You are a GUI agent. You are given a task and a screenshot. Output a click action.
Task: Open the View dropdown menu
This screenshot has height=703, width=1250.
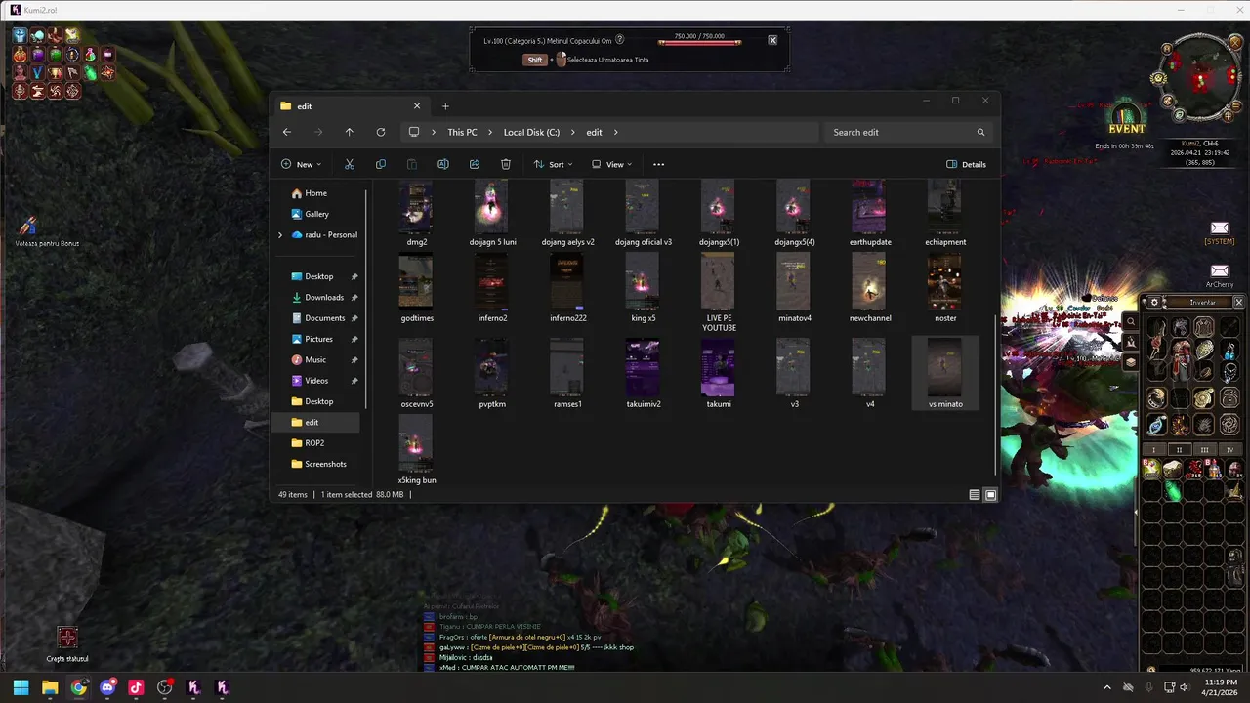coord(612,164)
